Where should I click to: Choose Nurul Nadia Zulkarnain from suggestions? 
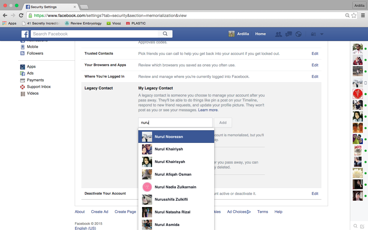point(176,187)
